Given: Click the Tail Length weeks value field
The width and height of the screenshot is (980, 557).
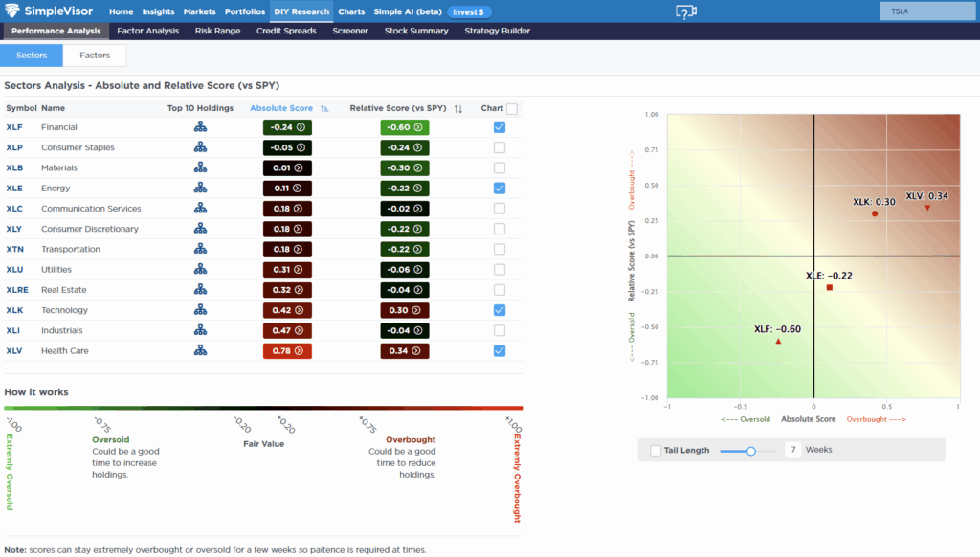Looking at the screenshot, I should 793,450.
